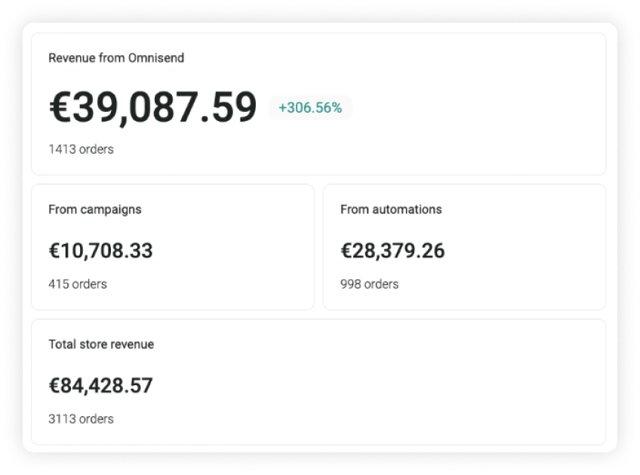This screenshot has width=640, height=475.
Task: Select the €10,708.33 campaigns revenue figure
Action: click(x=100, y=251)
